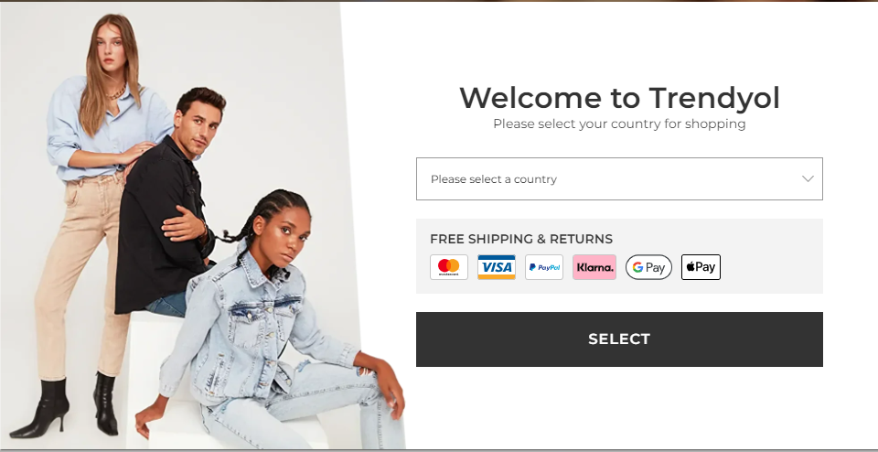Click the VISA card logo
This screenshot has width=878, height=452.
point(496,267)
